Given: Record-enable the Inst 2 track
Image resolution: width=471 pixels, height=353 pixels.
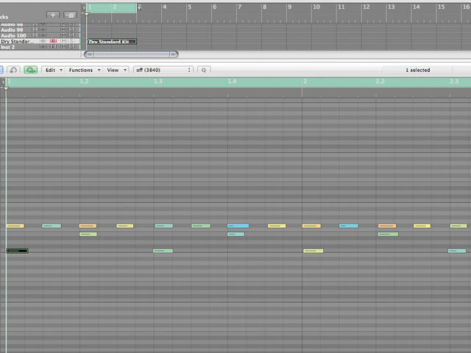Looking at the screenshot, I should [x=53, y=47].
